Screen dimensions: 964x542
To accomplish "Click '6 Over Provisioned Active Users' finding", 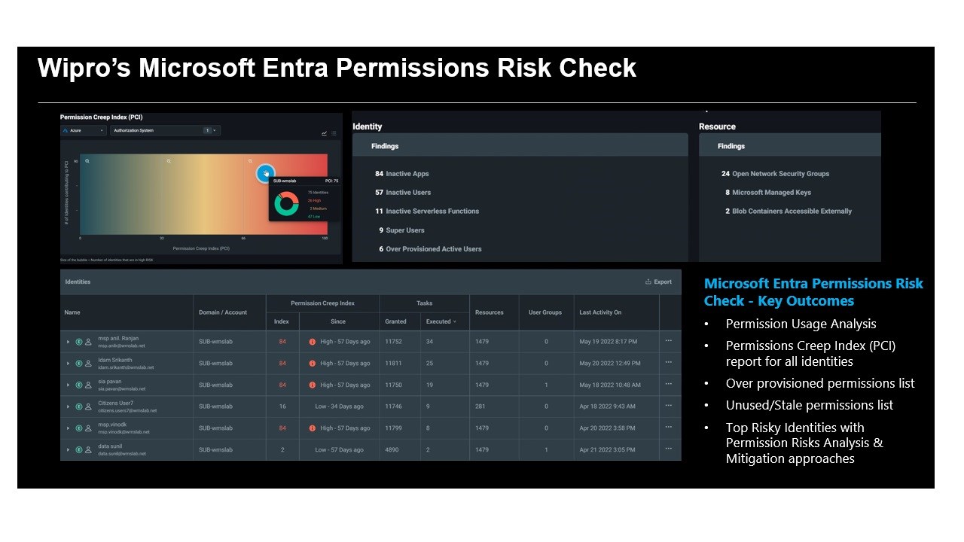I will [x=430, y=249].
